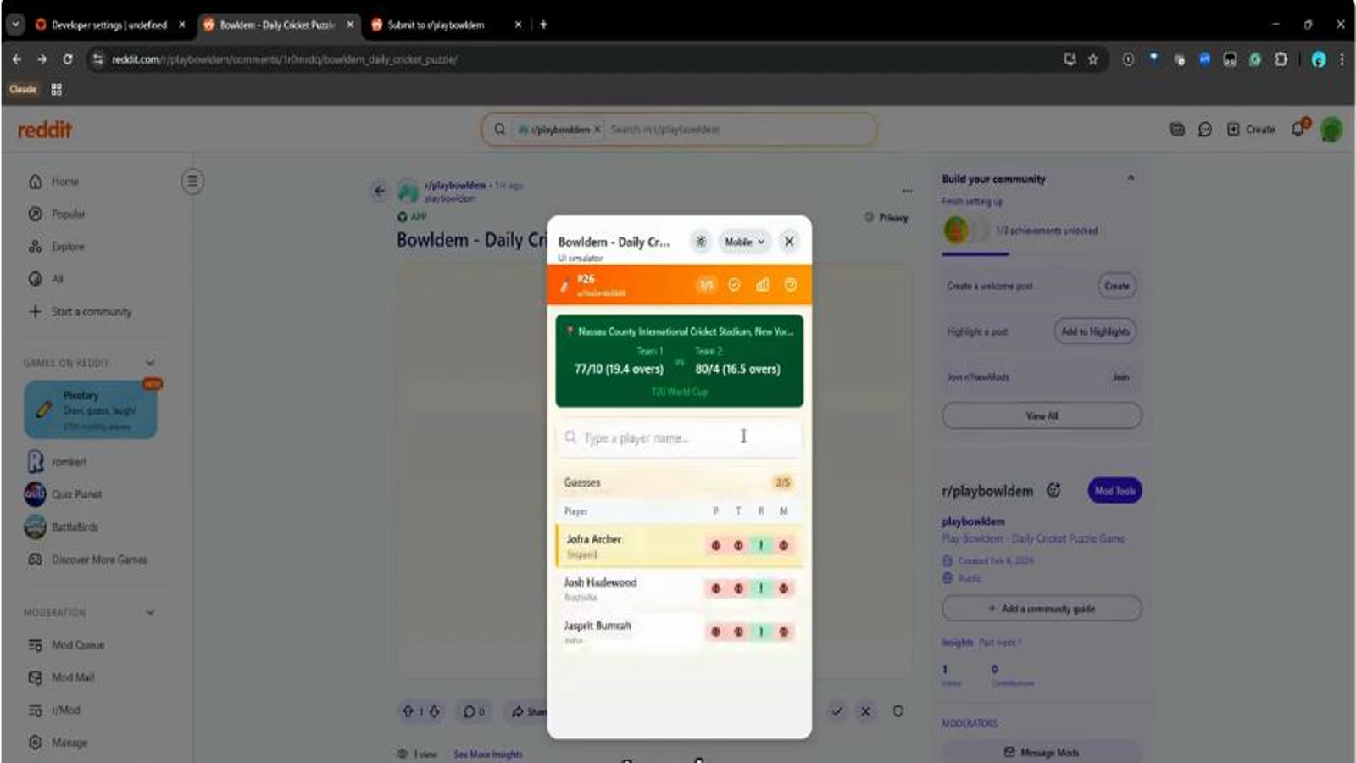The height and width of the screenshot is (763, 1356).
Task: Focus the Reddit search box
Action: click(679, 130)
